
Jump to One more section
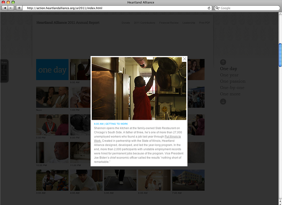pyautogui.click(x=230, y=94)
